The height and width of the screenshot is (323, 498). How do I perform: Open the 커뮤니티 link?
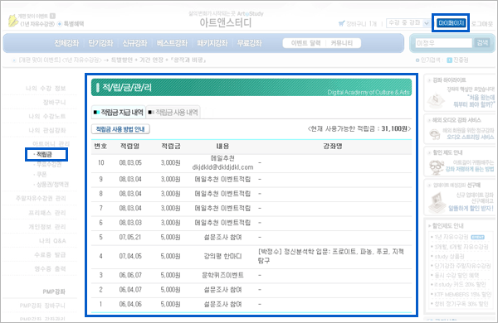pos(342,43)
